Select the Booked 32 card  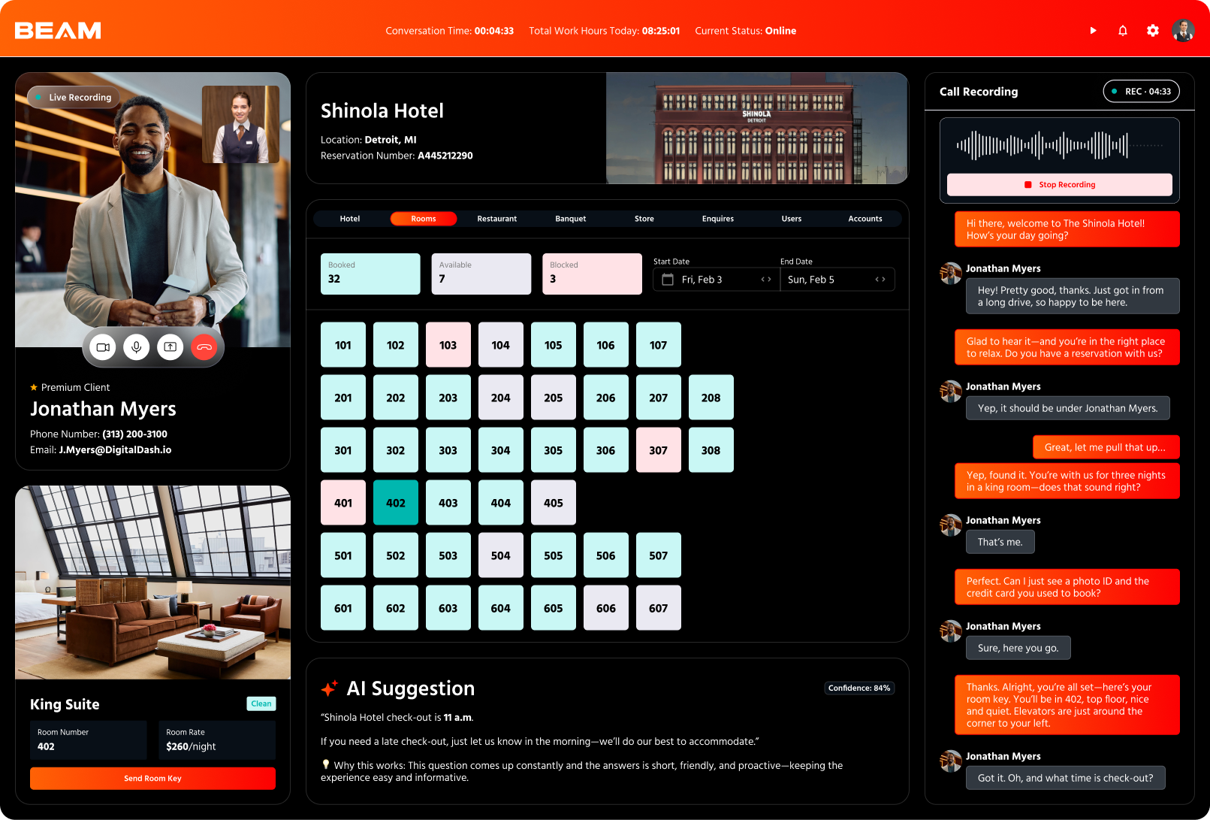click(370, 274)
